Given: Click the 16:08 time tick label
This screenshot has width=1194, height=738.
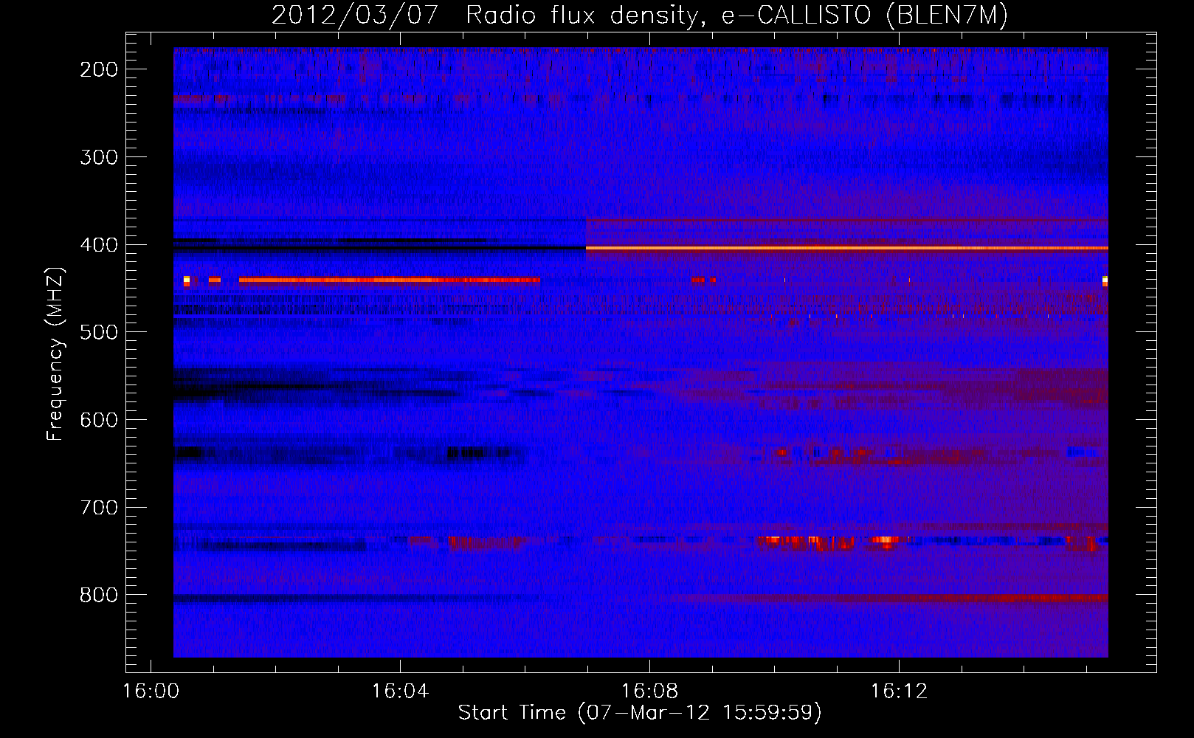Looking at the screenshot, I should 649,692.
